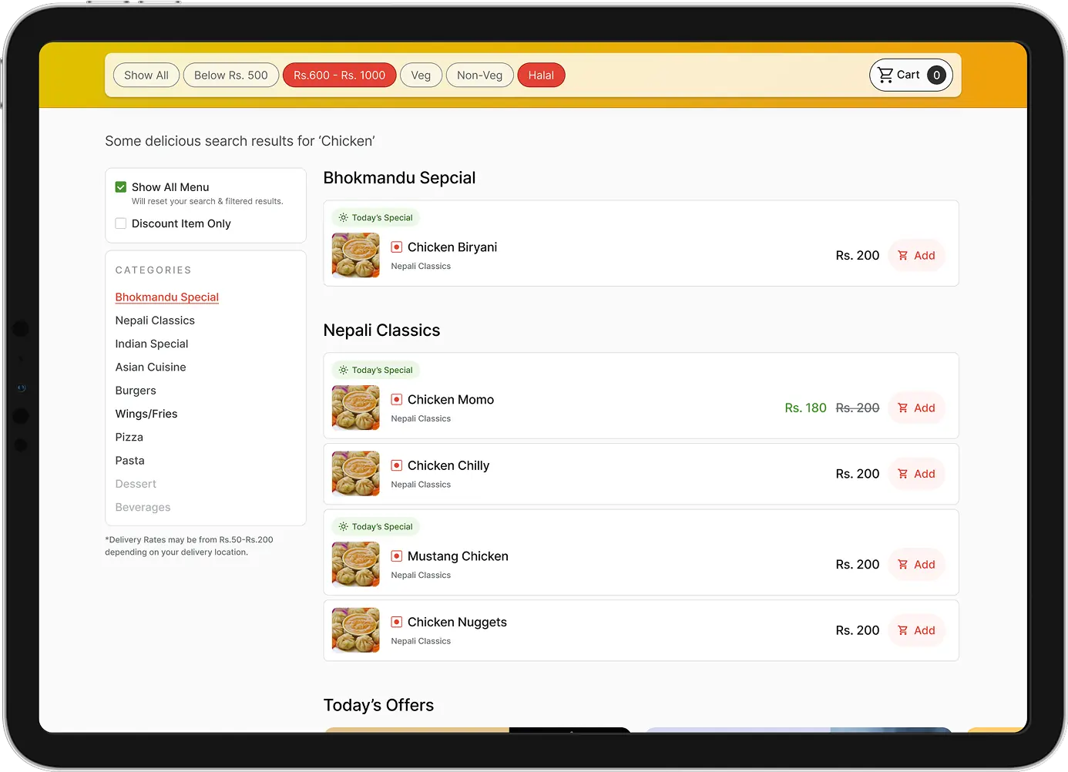
Task: Click non-veg indicator icon beside Chicken Biryani
Action: (396, 247)
